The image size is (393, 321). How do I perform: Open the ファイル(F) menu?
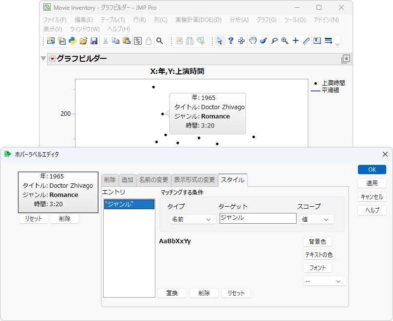pos(55,20)
